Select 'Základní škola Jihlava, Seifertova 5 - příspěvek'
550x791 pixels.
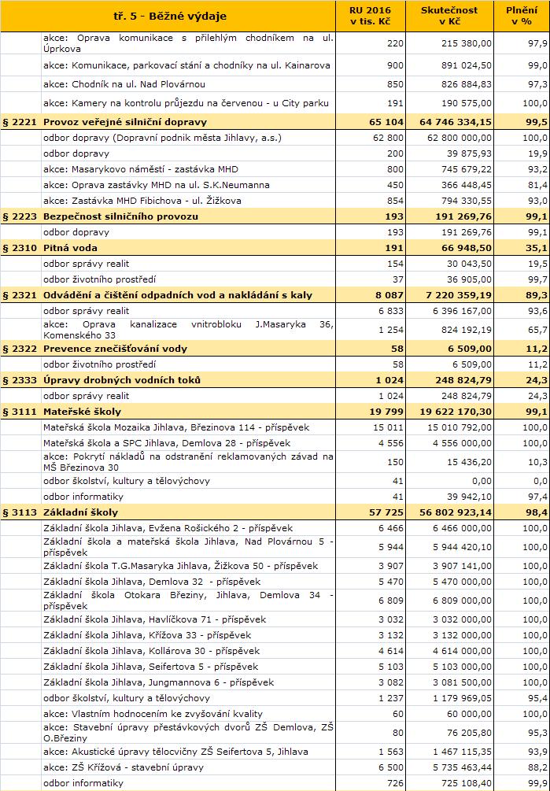pos(151,667)
